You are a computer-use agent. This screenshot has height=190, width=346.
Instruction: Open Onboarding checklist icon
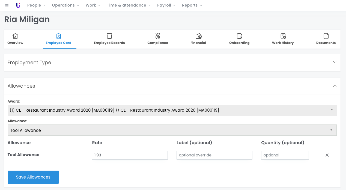point(239,36)
